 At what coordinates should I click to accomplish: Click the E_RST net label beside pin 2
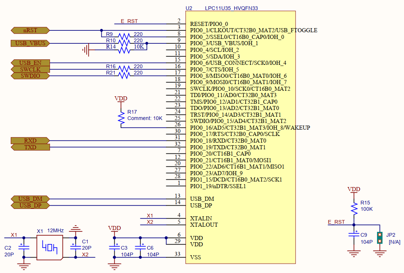[129, 21]
